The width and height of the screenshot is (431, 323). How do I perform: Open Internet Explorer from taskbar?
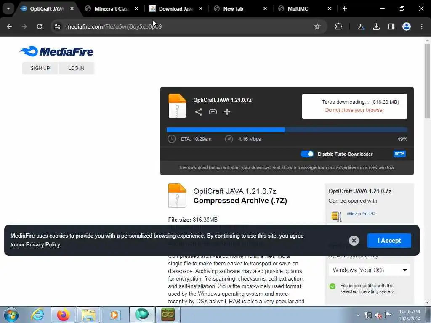[37, 315]
